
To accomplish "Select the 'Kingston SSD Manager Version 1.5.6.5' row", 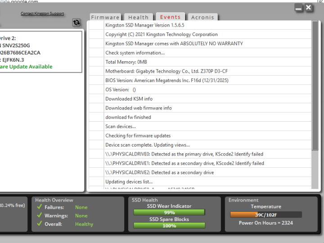I will [x=200, y=25].
